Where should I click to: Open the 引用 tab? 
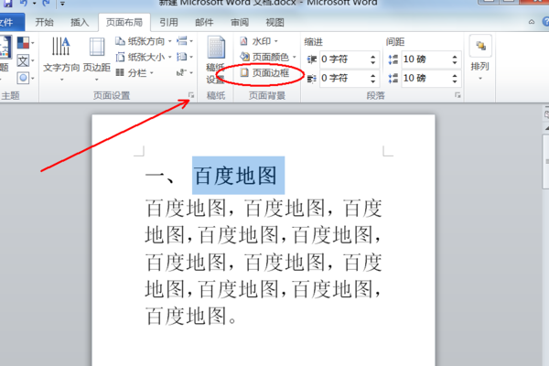[x=168, y=23]
